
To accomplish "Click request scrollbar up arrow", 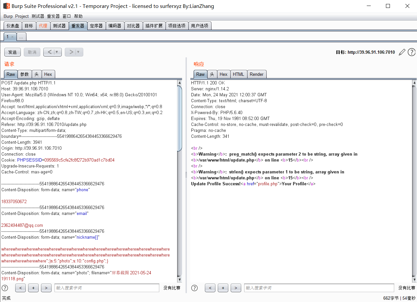I will tap(180, 83).
